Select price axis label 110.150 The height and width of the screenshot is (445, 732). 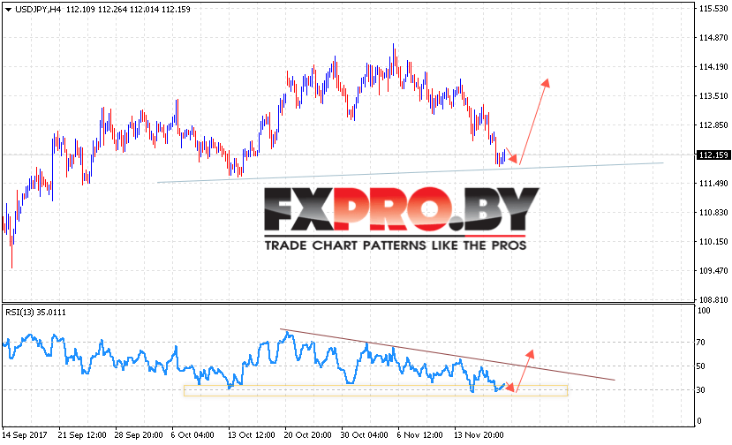click(x=713, y=241)
